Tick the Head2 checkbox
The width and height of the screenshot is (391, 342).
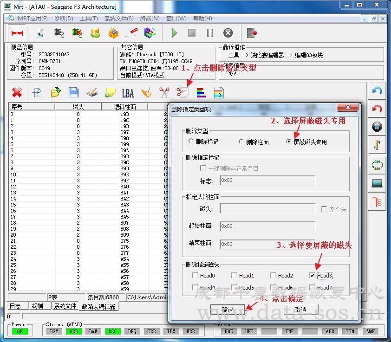[273, 275]
